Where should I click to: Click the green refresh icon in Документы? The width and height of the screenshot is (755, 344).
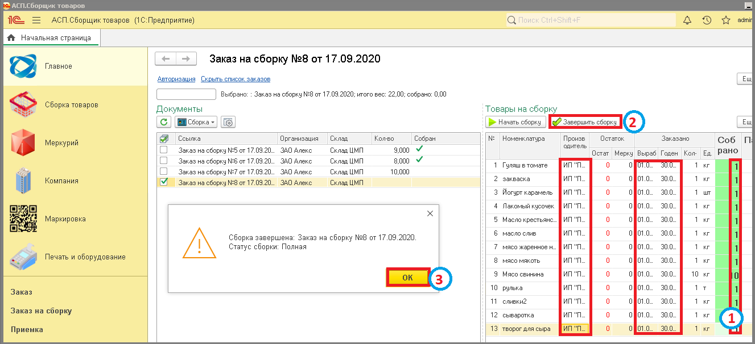coord(164,122)
